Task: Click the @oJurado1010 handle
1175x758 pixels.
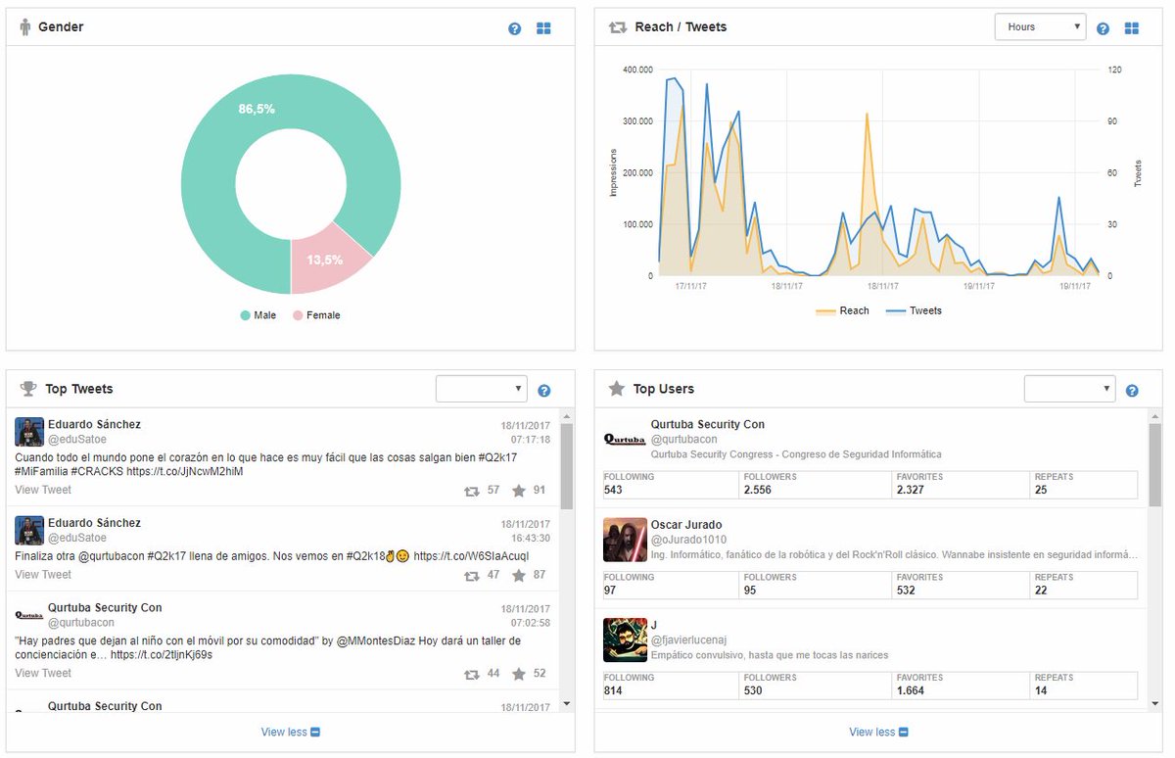Action: click(x=688, y=540)
